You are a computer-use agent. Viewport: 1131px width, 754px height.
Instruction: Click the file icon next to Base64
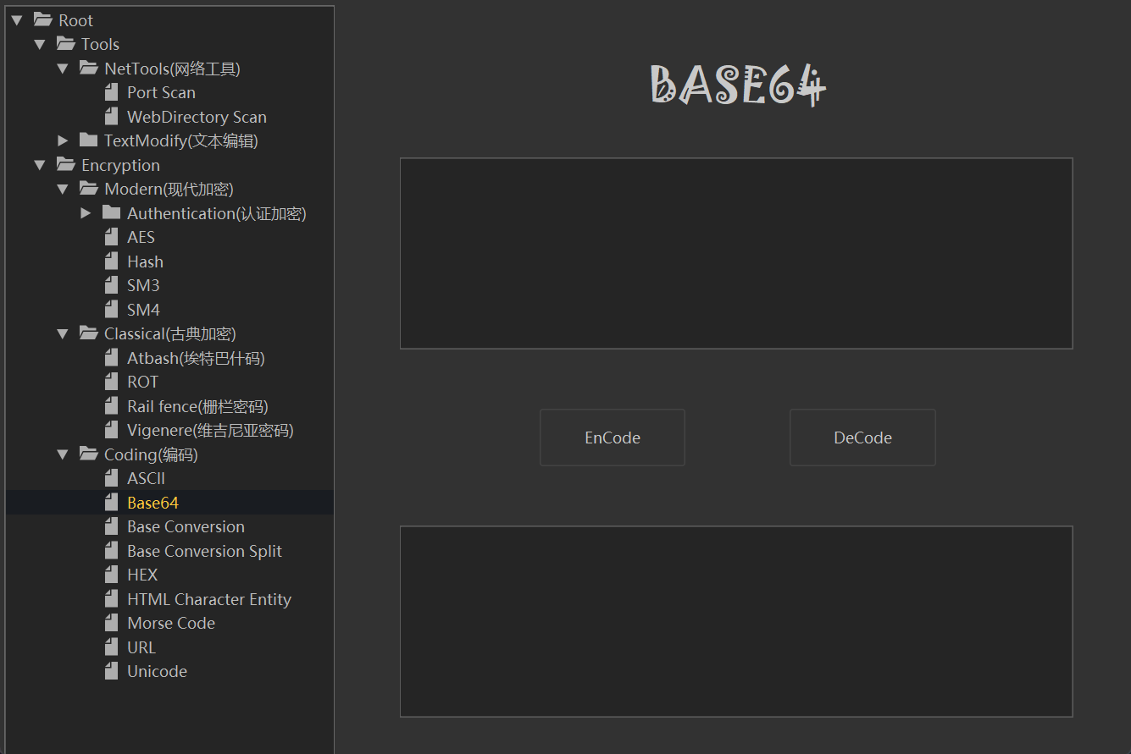click(111, 503)
